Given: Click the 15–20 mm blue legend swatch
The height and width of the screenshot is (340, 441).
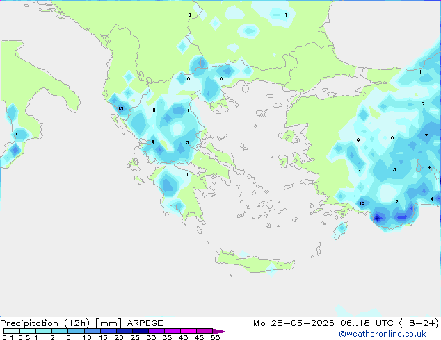Looking at the screenshot, I should (x=108, y=331).
